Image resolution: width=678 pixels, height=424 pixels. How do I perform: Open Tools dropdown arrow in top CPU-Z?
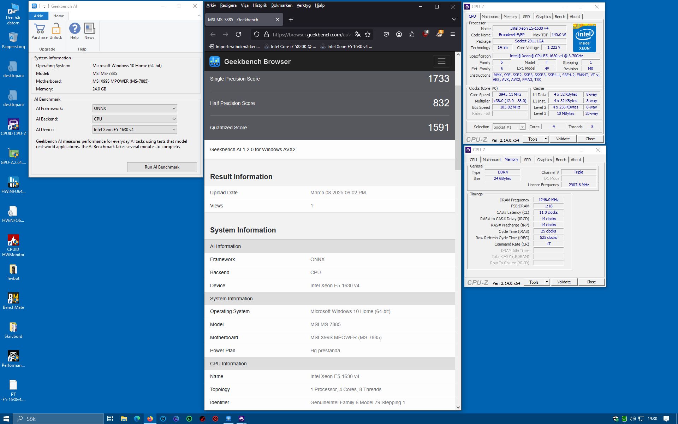tap(546, 139)
